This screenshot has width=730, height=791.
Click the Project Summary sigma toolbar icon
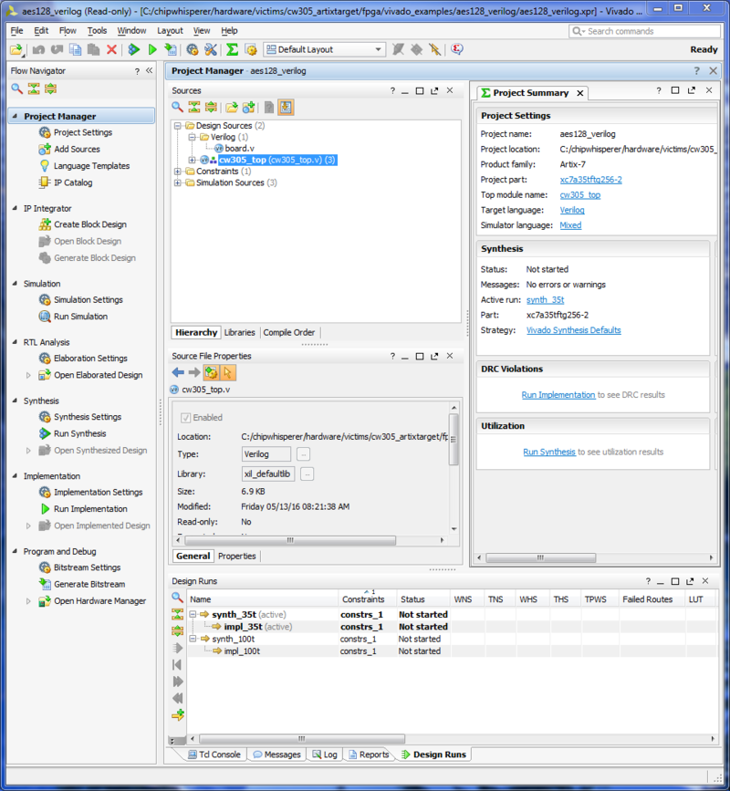pos(232,49)
